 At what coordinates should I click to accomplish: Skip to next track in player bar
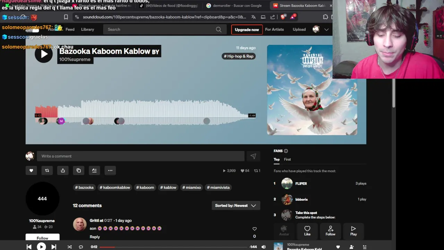[x=54, y=247]
